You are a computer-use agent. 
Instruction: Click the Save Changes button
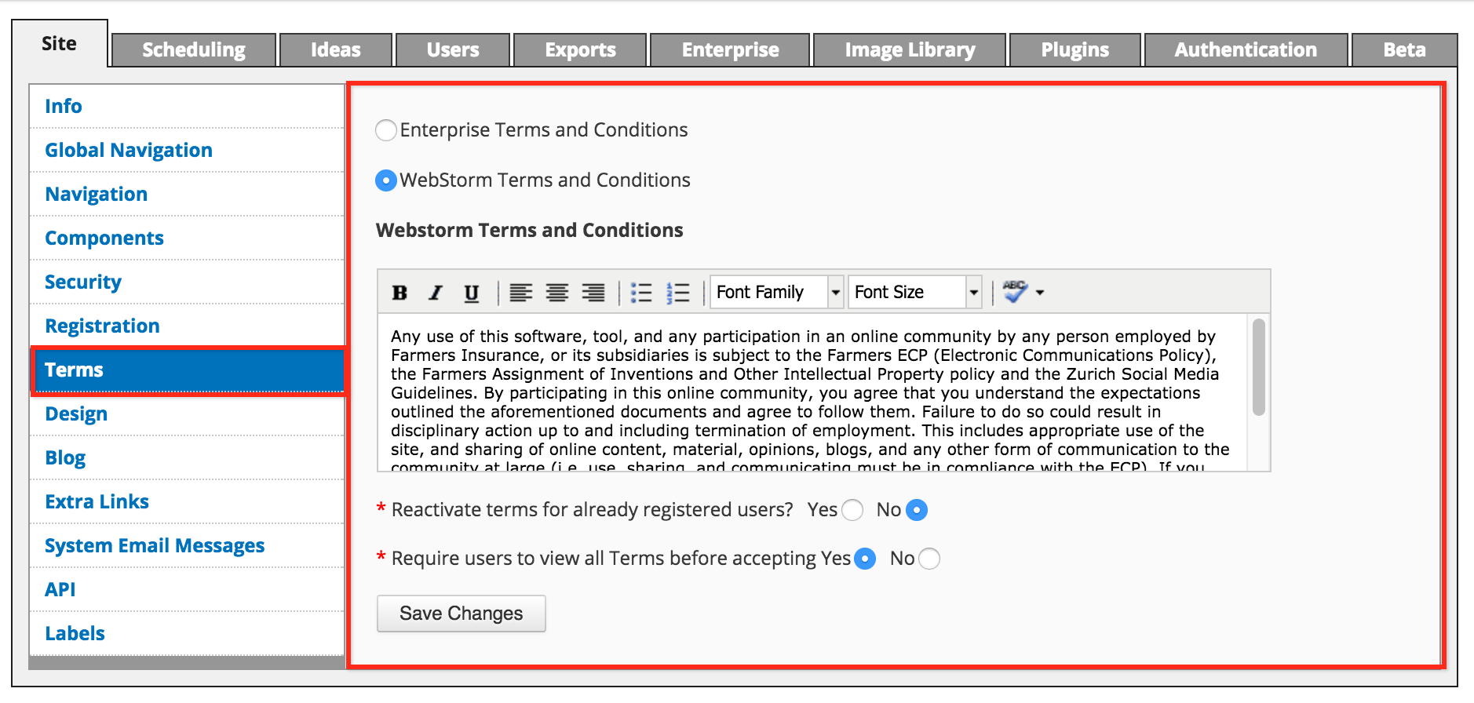(462, 614)
